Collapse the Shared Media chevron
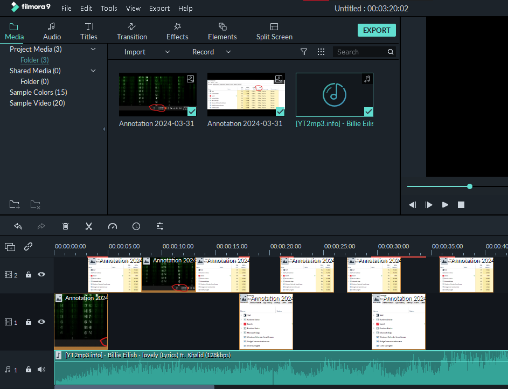The image size is (508, 389). pos(93,71)
